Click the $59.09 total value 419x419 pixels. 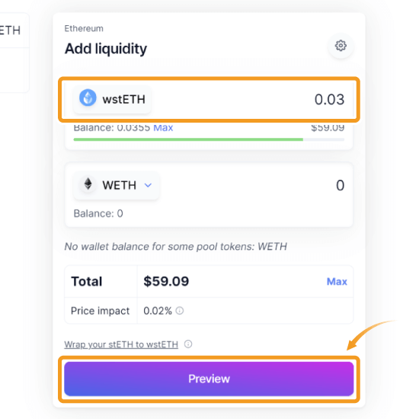point(166,281)
